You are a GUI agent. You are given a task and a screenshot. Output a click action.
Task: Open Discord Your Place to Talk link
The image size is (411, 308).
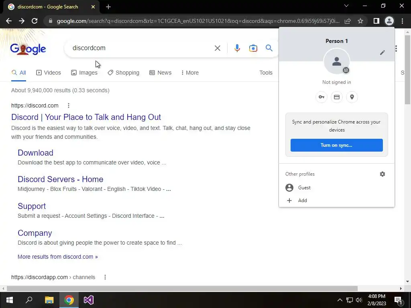coord(86,117)
